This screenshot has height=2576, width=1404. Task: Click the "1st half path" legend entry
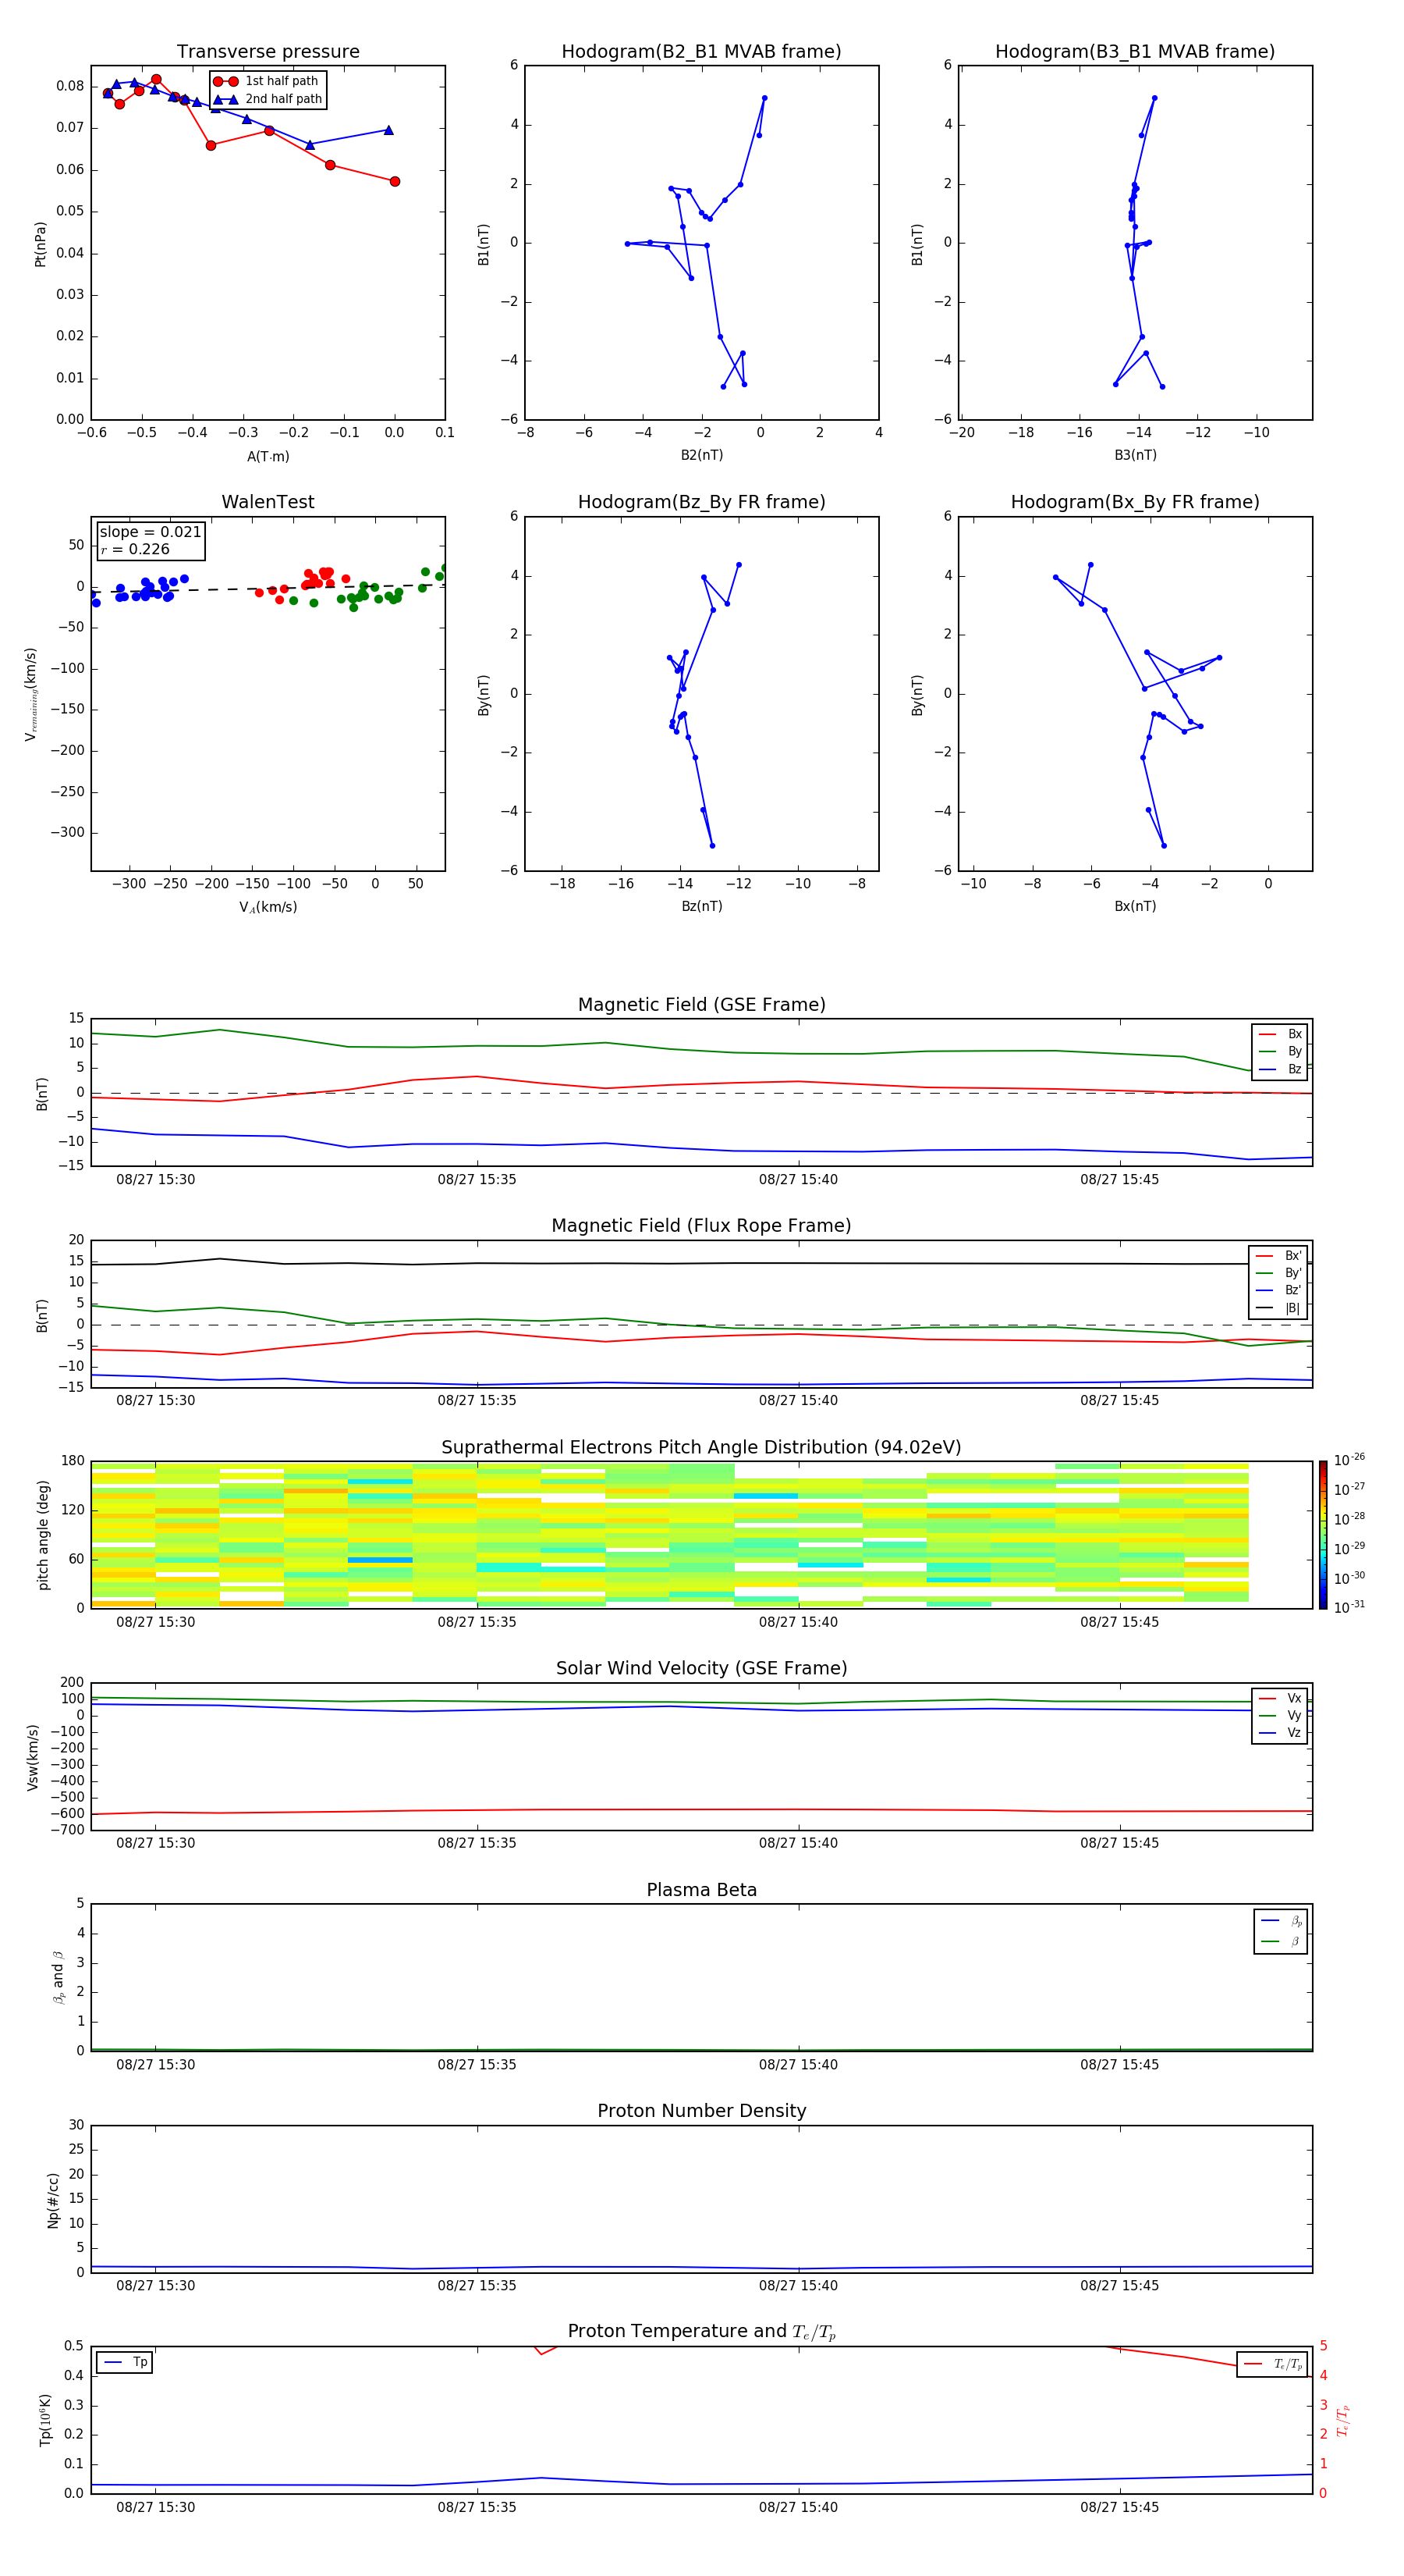tap(267, 81)
